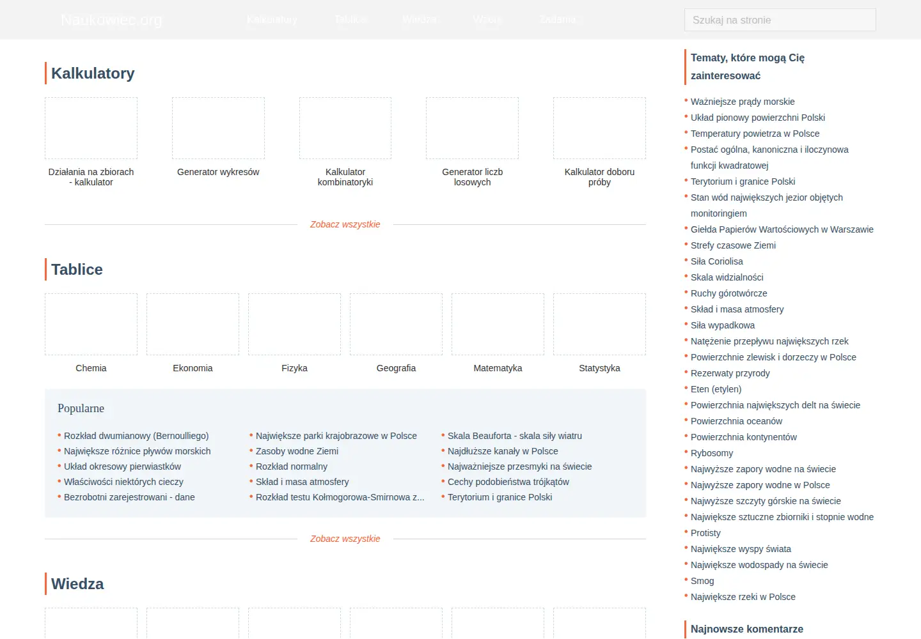
Task: Open sidebar topic 'Ważniejsze prądy morskie'
Action: (x=743, y=102)
